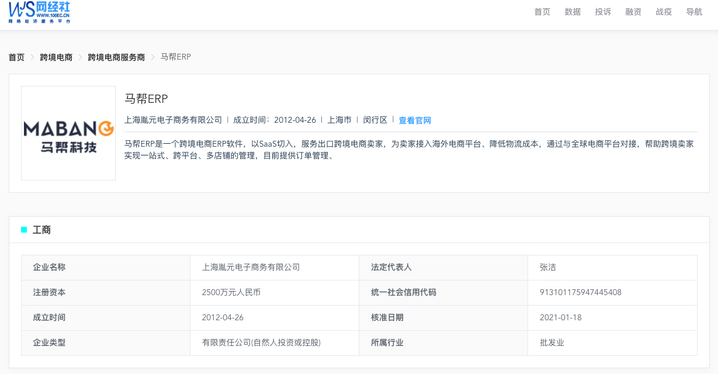
Task: Click 有限责任公司(自然人投资或控股) value cell
Action: tap(275, 343)
